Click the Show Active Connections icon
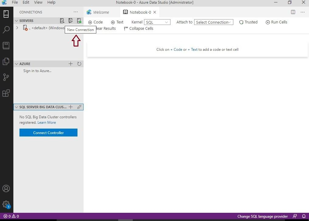309x221 pixels. pyautogui.click(x=79, y=20)
